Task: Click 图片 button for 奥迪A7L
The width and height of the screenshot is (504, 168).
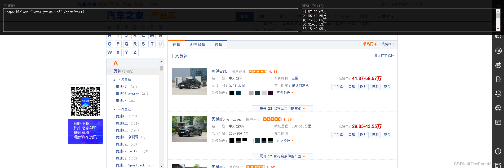Action: coord(363,87)
